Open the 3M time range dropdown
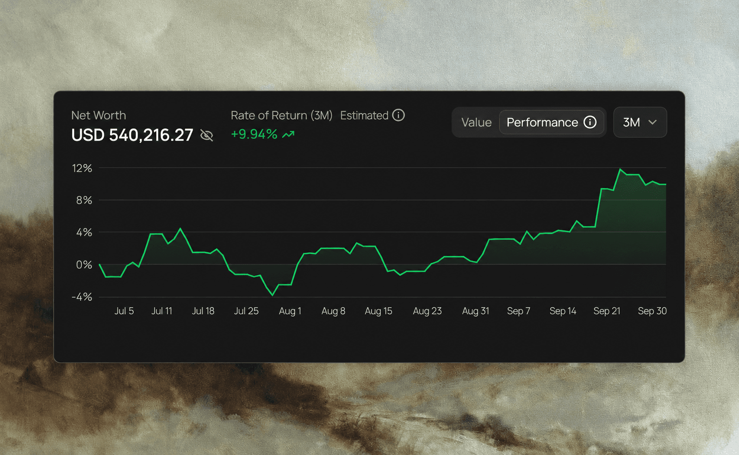 tap(640, 122)
